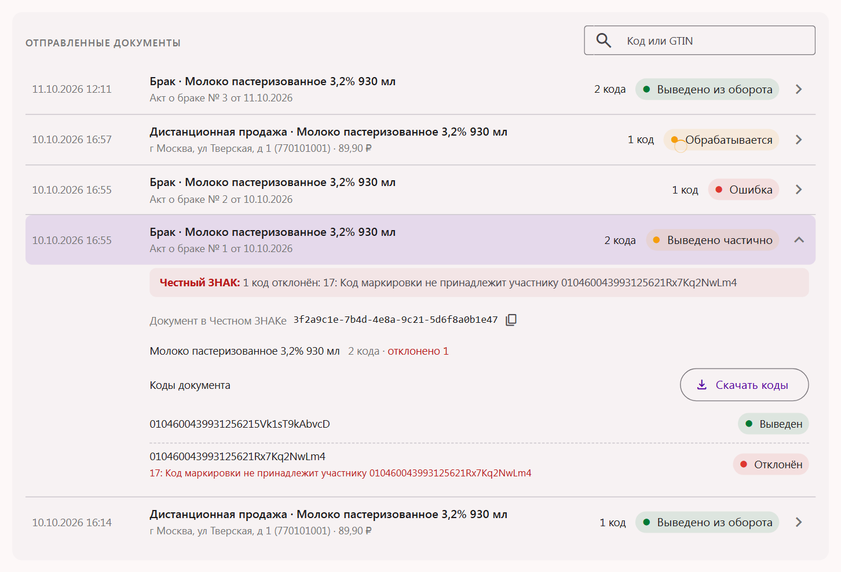Viewport: 841px width, 572px height.
Task: Click the timestamp '10.10.2026 16:14'
Action: pos(72,523)
